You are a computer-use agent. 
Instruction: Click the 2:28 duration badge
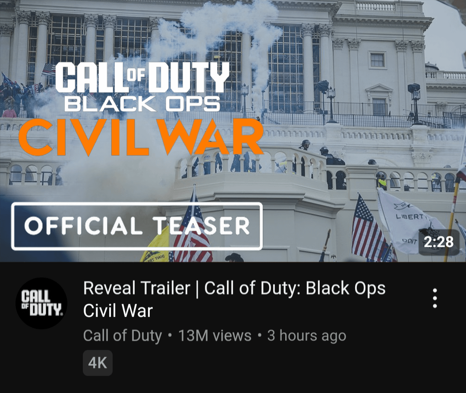[439, 242]
